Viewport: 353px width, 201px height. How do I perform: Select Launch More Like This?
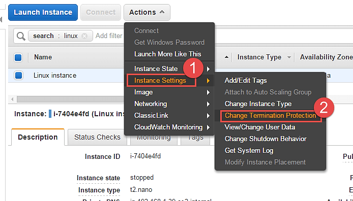point(168,54)
